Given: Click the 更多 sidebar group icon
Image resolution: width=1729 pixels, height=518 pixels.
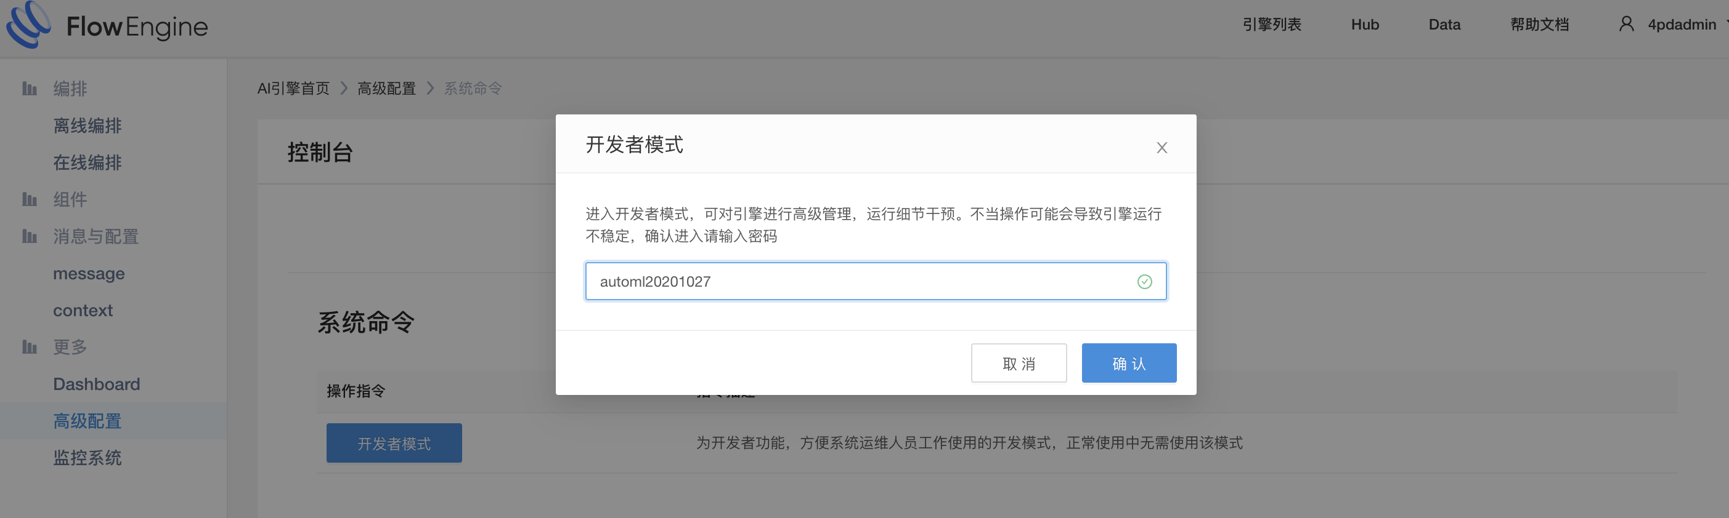Looking at the screenshot, I should 29,346.
